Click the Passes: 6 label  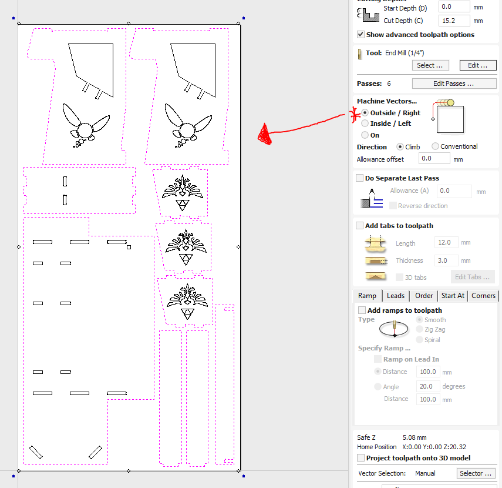point(373,83)
